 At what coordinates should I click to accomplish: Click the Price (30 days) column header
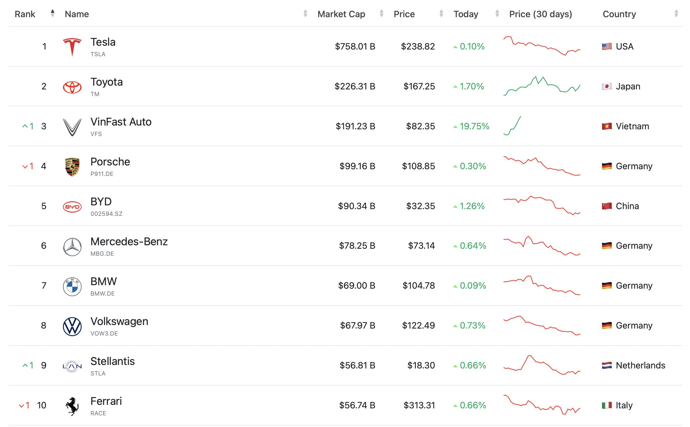541,14
